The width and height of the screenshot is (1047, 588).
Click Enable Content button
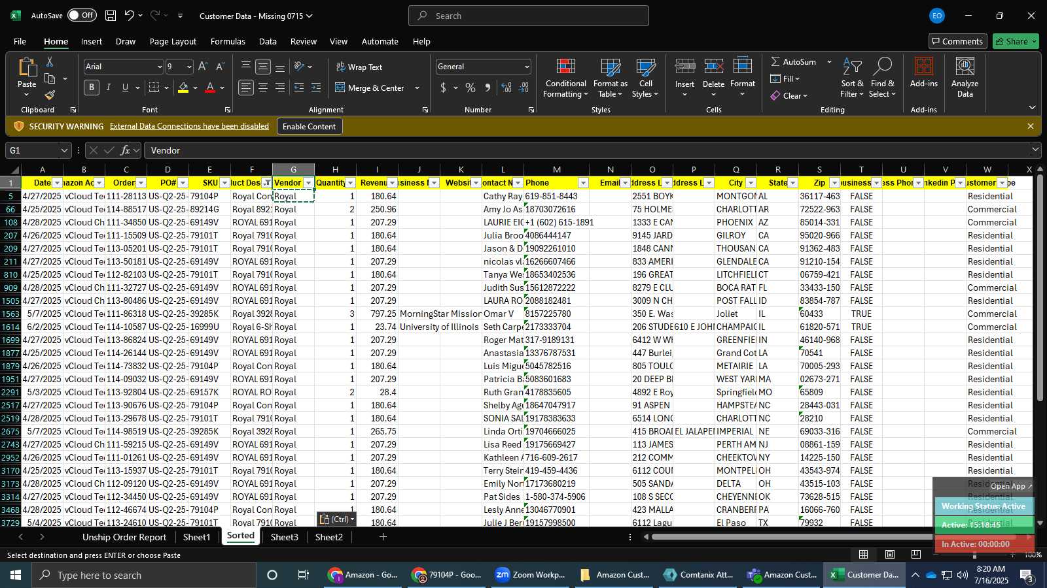tap(309, 126)
